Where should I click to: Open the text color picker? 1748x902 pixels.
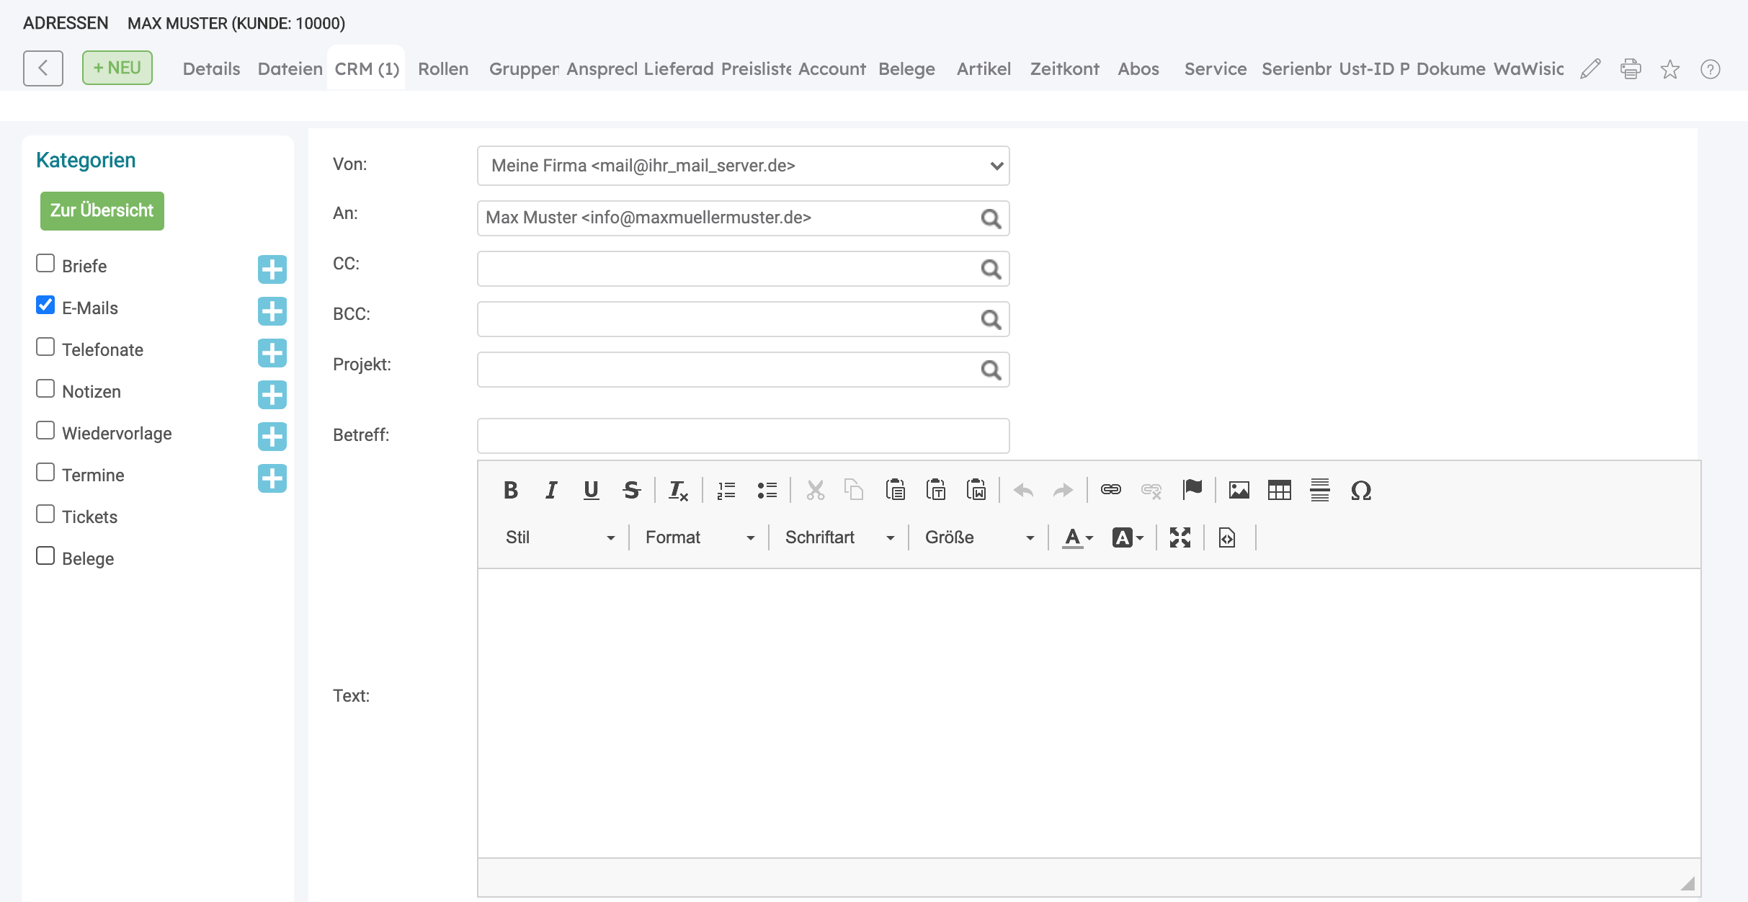pyautogui.click(x=1078, y=537)
